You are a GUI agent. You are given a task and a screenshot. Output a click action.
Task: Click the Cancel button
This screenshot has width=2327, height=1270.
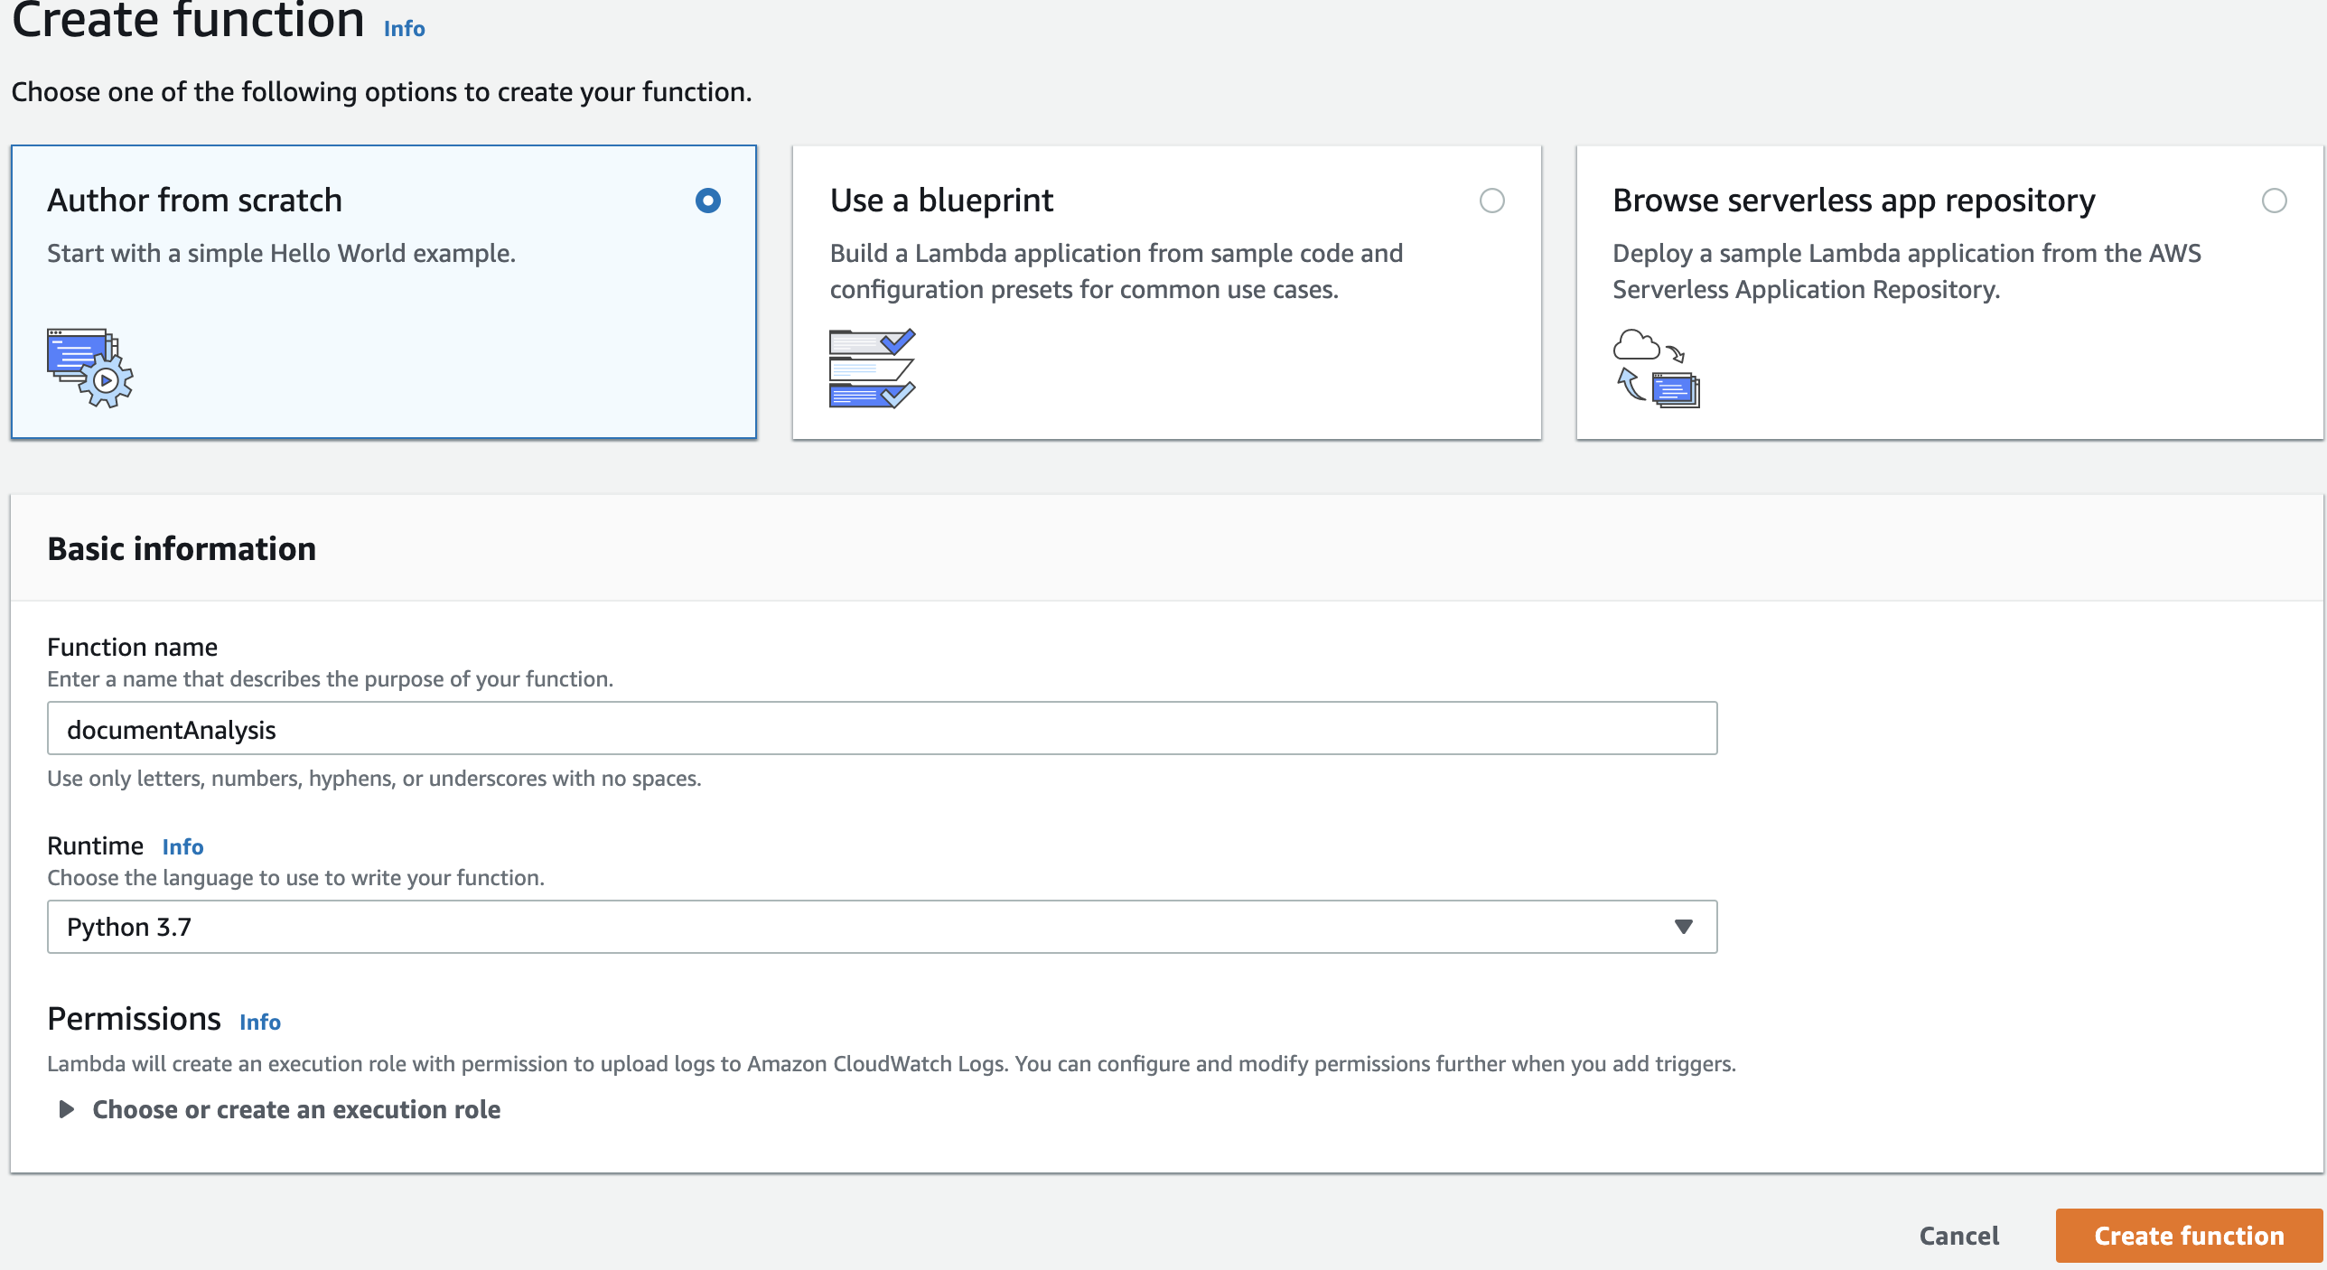1959,1236
